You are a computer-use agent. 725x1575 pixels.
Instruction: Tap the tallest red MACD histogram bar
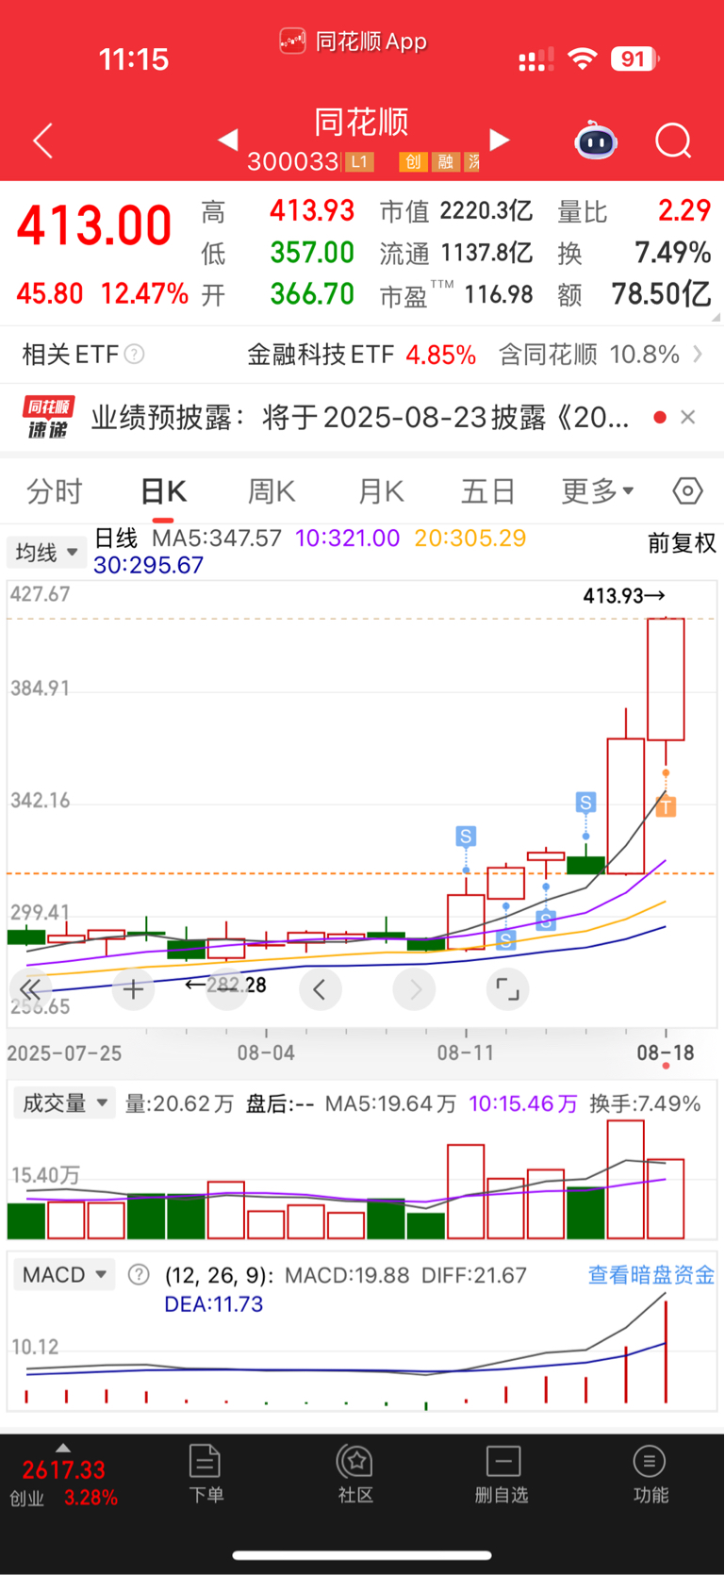pyautogui.click(x=666, y=1351)
